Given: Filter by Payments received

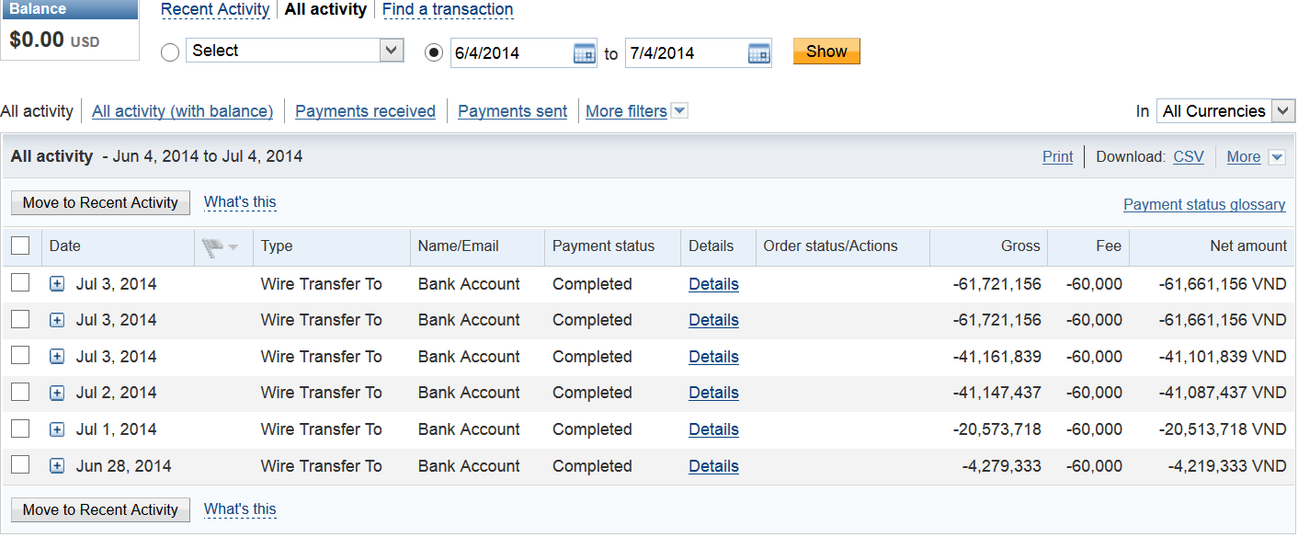Looking at the screenshot, I should pyautogui.click(x=365, y=111).
